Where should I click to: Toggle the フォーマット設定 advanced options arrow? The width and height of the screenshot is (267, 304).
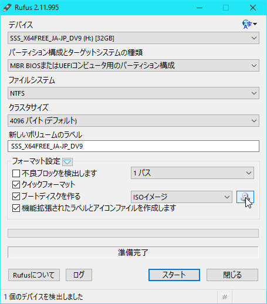(67, 162)
